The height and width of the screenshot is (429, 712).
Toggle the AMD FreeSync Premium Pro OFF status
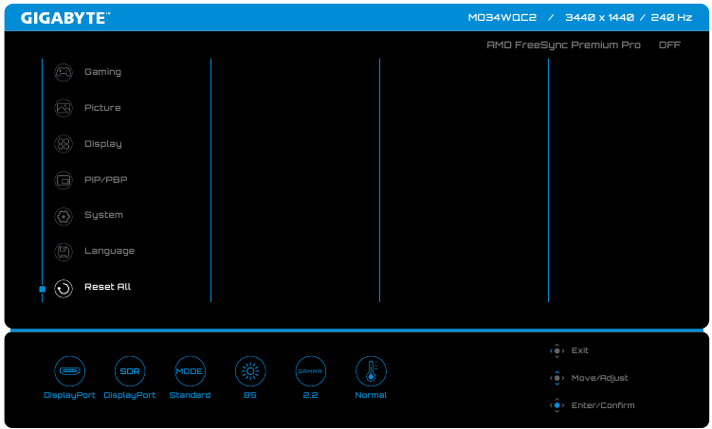[x=669, y=45]
